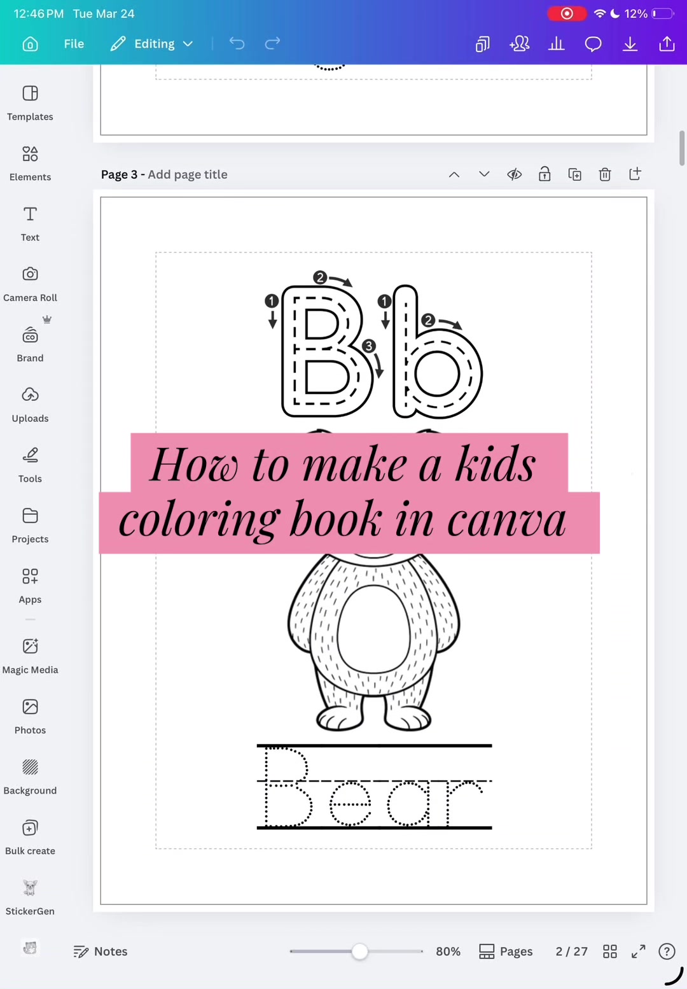The image size is (687, 989).
Task: Open the Elements panel
Action: [30, 163]
